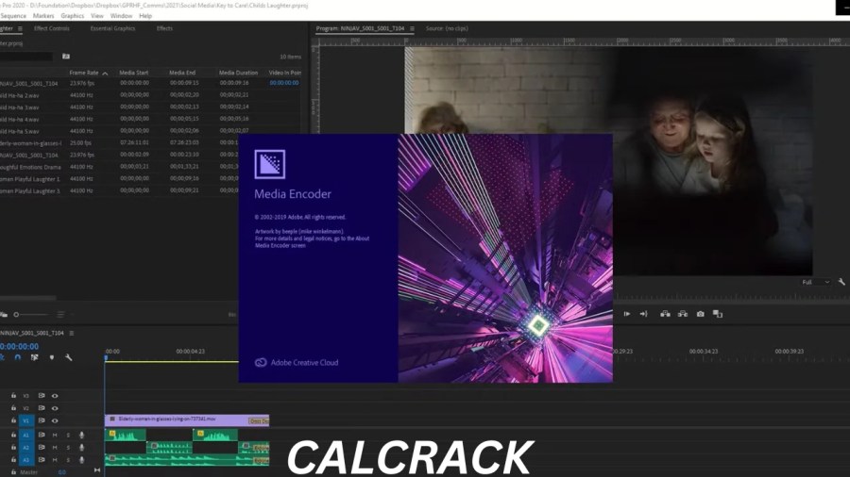Toggle Master track lock
Image resolution: width=850 pixels, height=477 pixels.
click(x=13, y=472)
